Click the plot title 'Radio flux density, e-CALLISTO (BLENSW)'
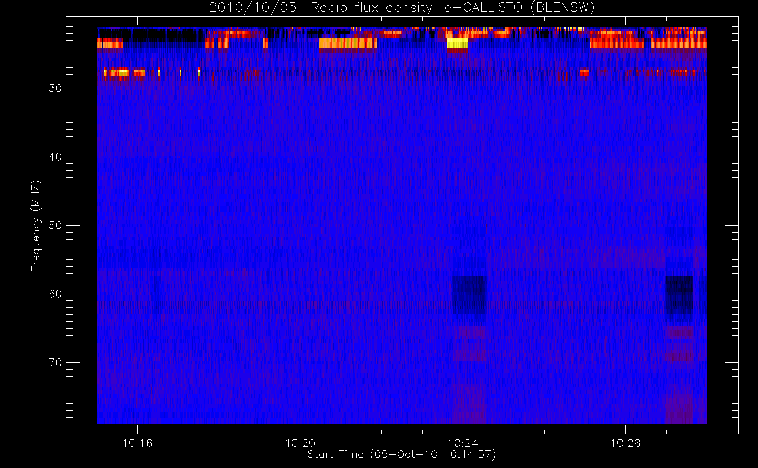The width and height of the screenshot is (758, 468). tap(453, 7)
